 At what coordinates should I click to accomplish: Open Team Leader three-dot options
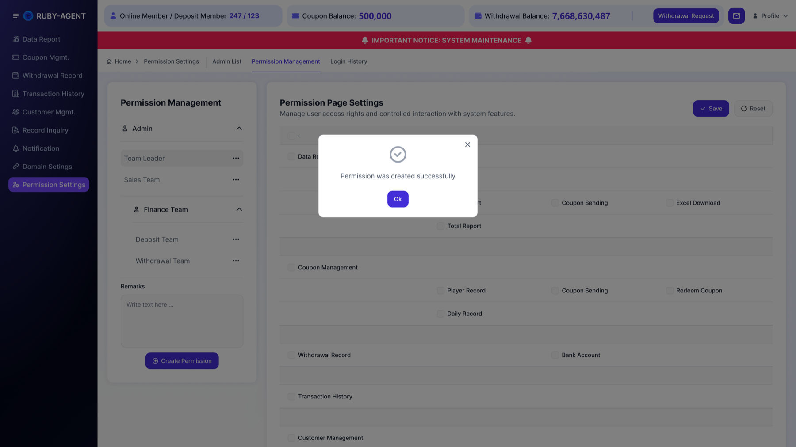236,158
